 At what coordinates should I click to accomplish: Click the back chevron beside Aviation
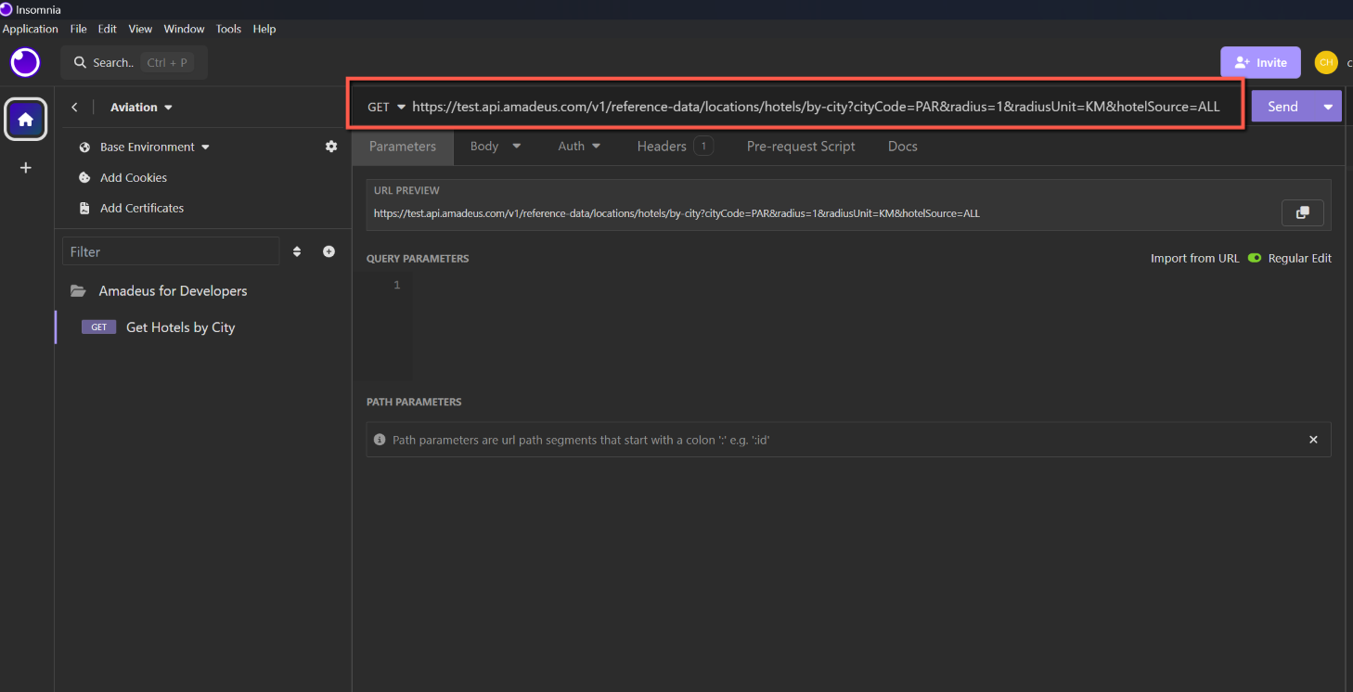tap(75, 108)
